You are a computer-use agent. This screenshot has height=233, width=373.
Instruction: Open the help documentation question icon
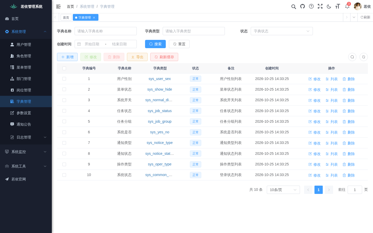(x=311, y=6)
